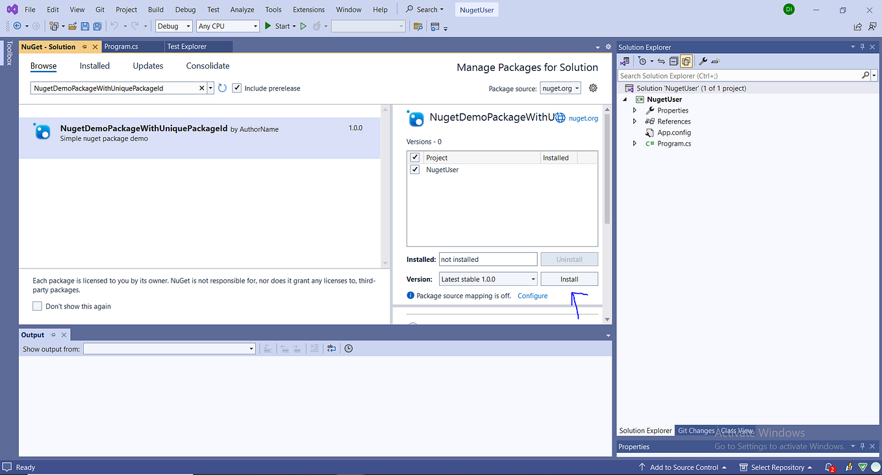Select the Collapse All icon in Solution Explorer
The width and height of the screenshot is (882, 475).
(x=674, y=60)
